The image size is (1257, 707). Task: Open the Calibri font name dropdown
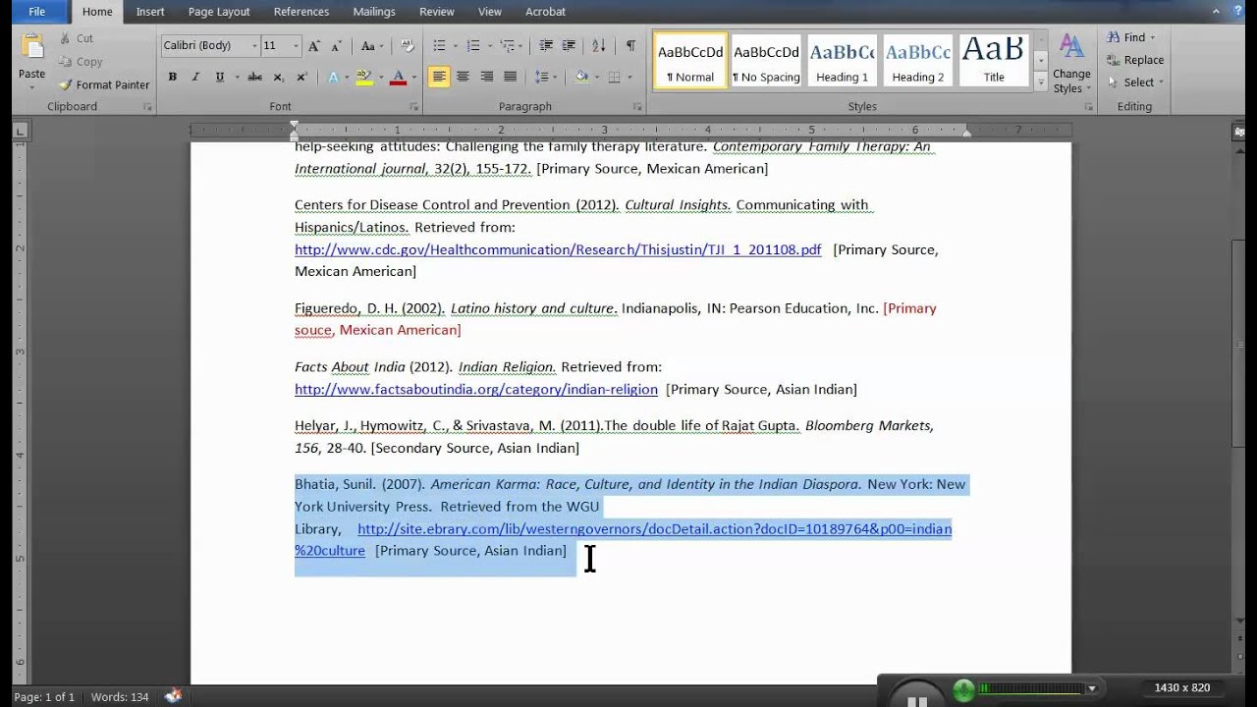[254, 46]
